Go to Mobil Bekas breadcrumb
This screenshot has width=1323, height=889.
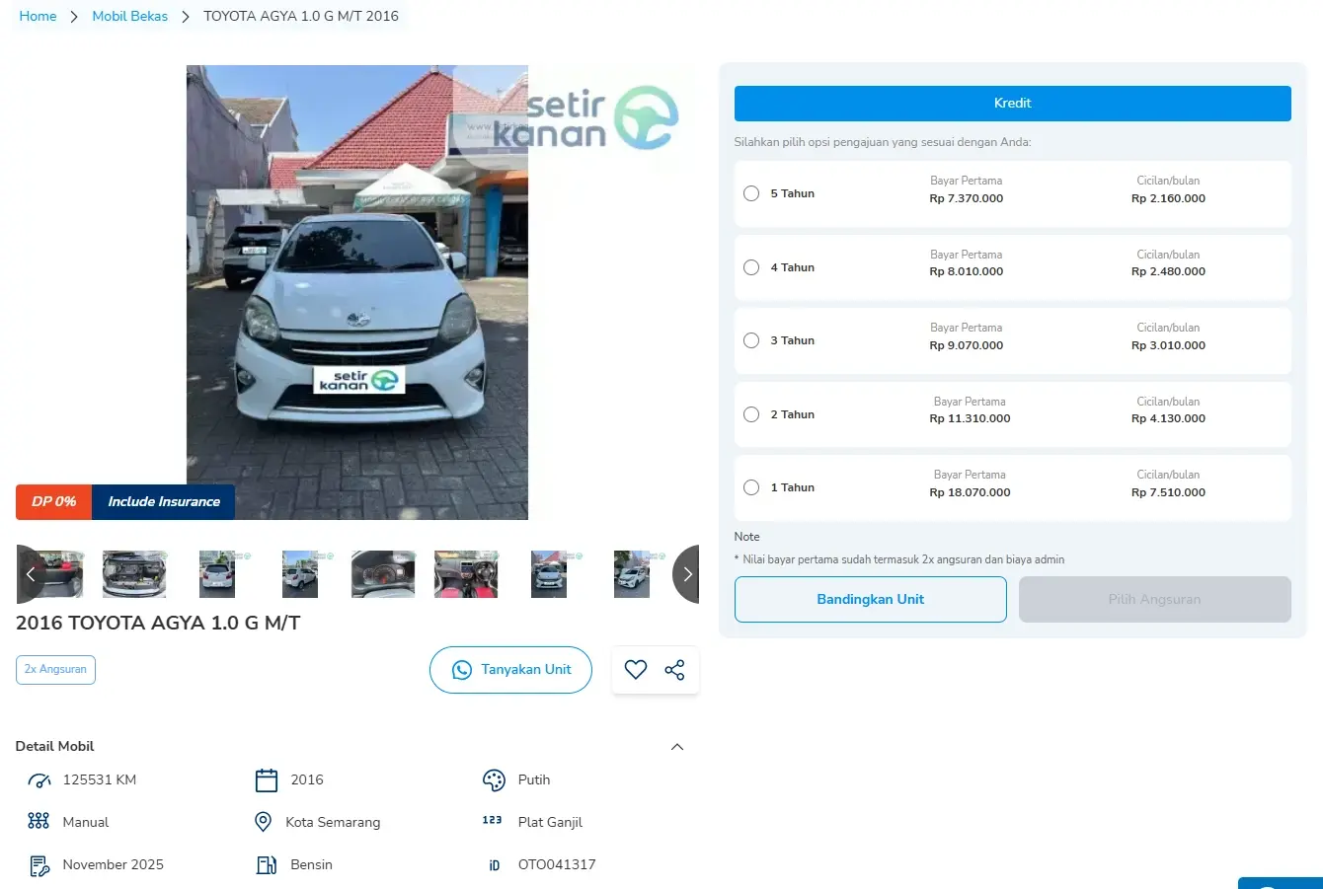(129, 17)
